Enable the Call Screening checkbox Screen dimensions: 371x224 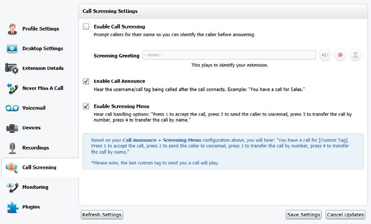(x=86, y=26)
